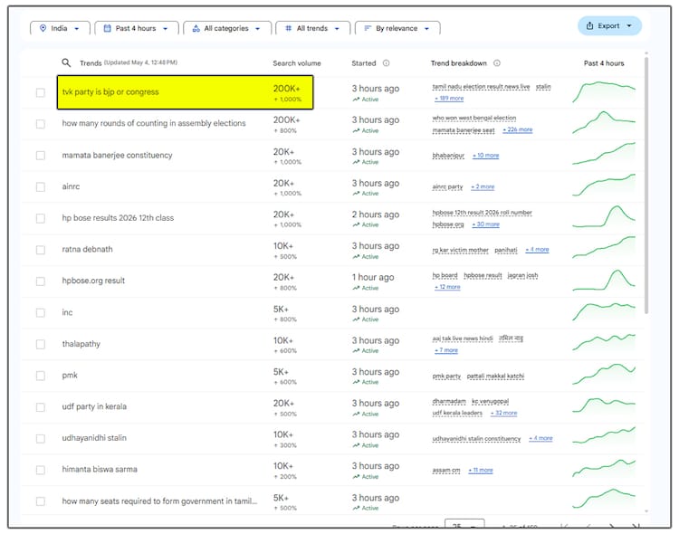Click the vertical scrollbar of trends table
The height and width of the screenshot is (534, 679).
pos(646,184)
